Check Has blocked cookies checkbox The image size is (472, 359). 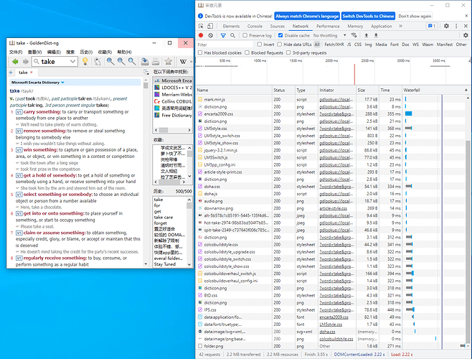point(200,52)
